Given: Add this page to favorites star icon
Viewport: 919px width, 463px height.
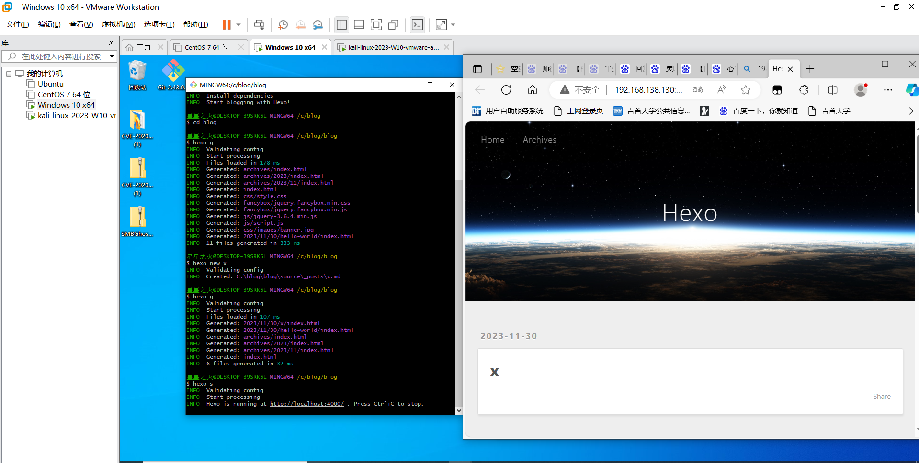Looking at the screenshot, I should pos(746,90).
